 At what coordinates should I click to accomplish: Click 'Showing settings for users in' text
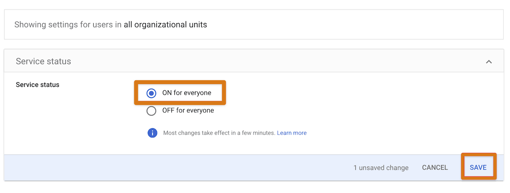click(x=68, y=25)
